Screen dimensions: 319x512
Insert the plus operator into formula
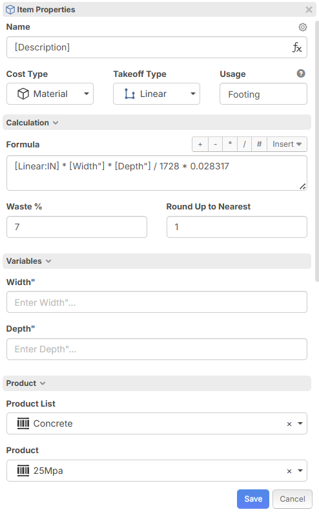[x=200, y=144]
